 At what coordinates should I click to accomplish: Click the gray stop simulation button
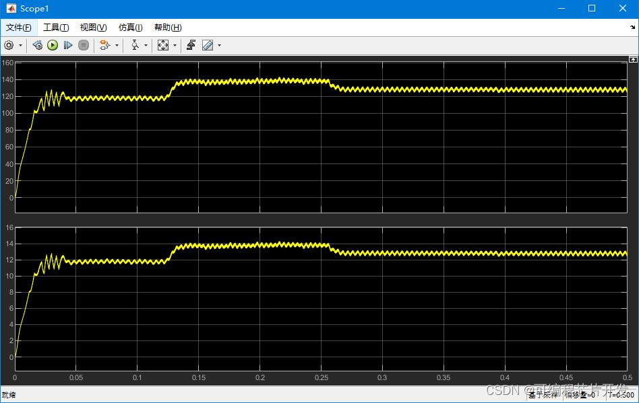(84, 45)
